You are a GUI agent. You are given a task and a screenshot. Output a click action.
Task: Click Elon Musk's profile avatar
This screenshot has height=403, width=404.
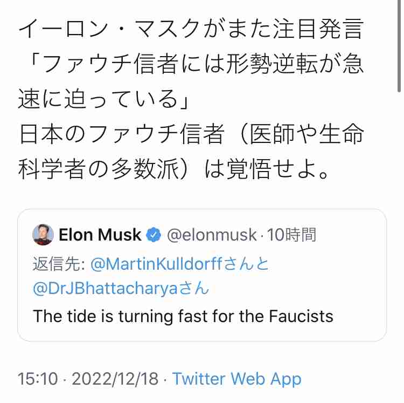43,235
